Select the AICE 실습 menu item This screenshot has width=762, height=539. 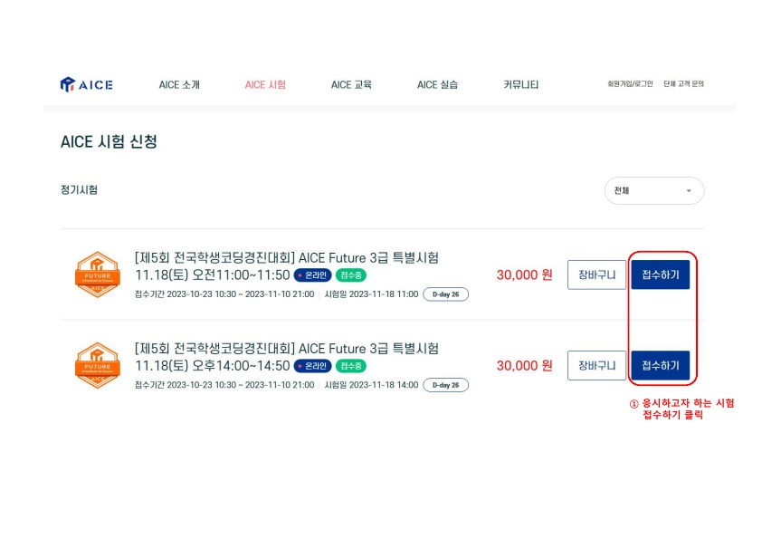click(x=437, y=85)
